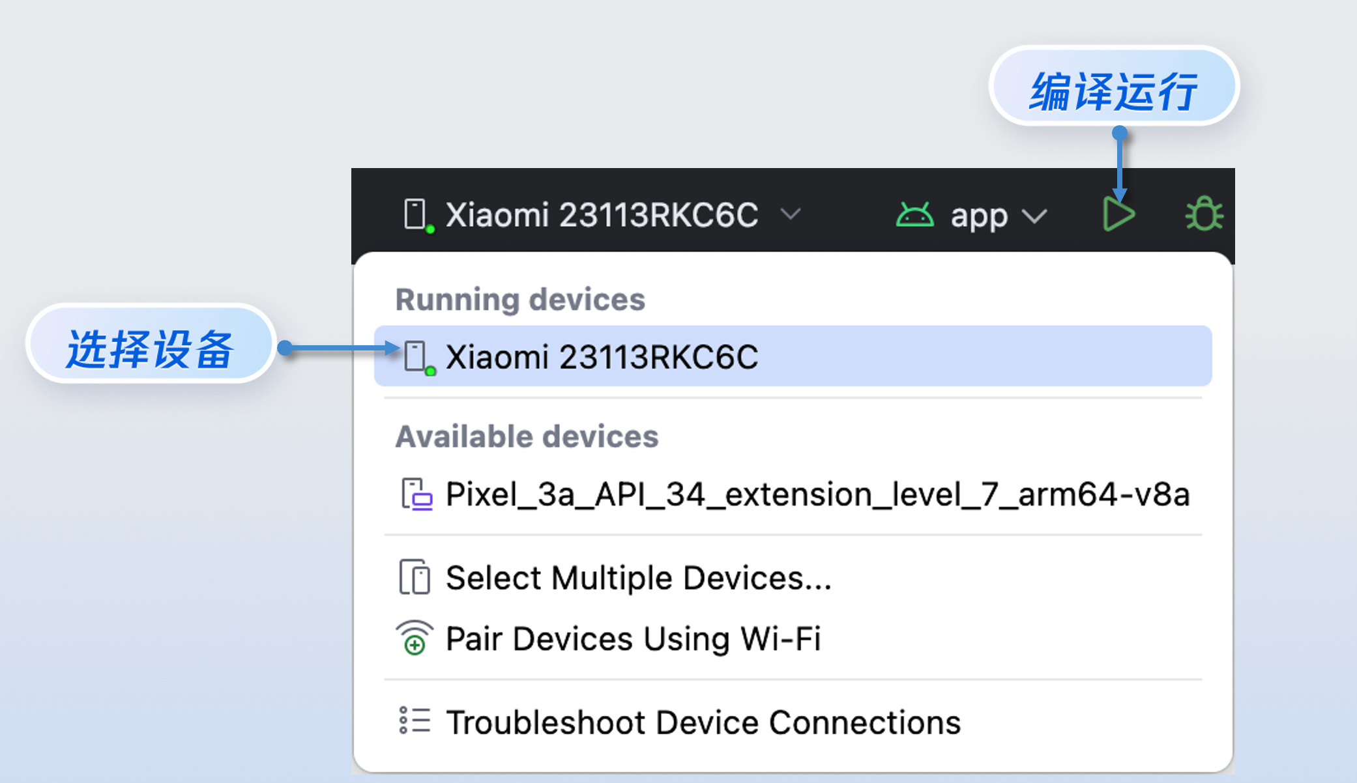Open the app run configuration selector
The height and width of the screenshot is (783, 1357).
979,216
